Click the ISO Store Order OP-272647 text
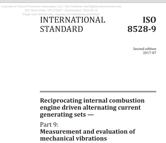166x143 pixels. point(44,10)
